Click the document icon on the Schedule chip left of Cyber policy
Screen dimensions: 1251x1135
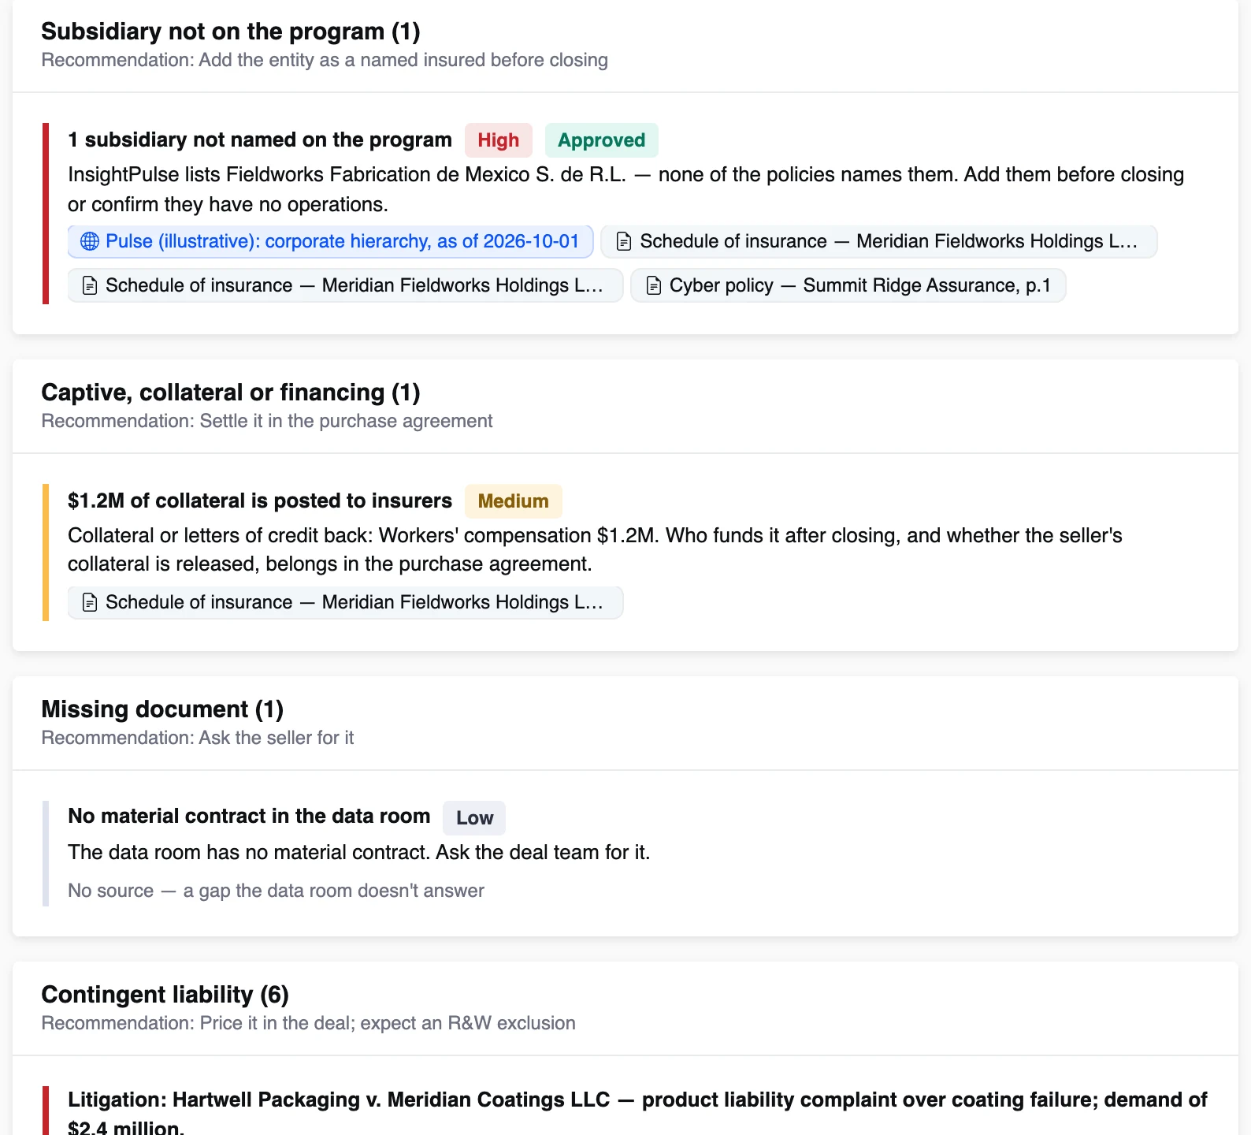[x=90, y=285]
